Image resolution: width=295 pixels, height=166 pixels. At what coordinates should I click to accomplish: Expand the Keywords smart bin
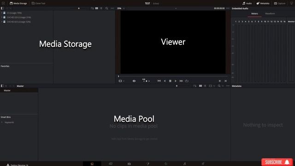[x=2, y=122]
